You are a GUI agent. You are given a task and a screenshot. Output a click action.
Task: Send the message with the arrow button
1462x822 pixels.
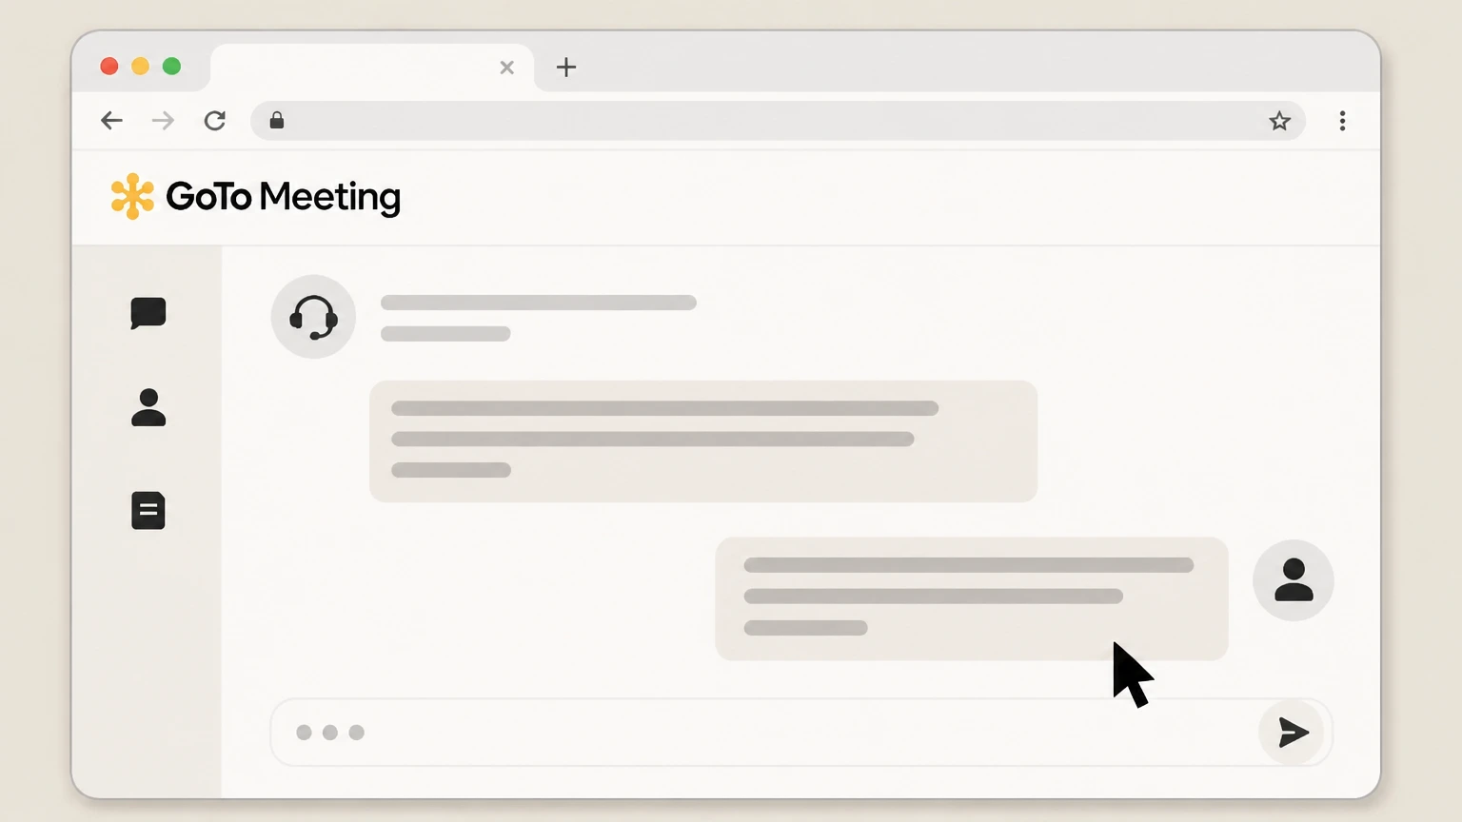click(x=1293, y=732)
